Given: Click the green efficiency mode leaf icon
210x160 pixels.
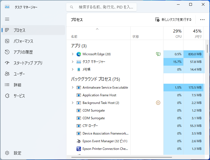Looking at the screenshot, I should click(x=158, y=54).
